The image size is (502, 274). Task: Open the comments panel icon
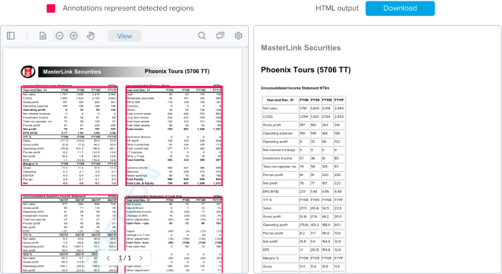[x=220, y=36]
